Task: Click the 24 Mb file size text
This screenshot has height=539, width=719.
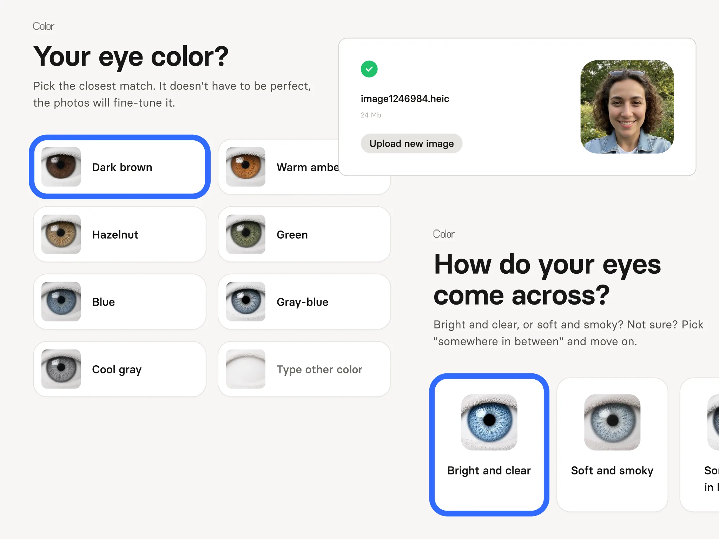Action: (371, 115)
